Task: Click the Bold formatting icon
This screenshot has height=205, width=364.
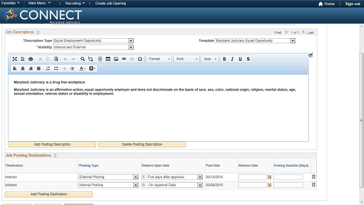Action: coord(224,59)
